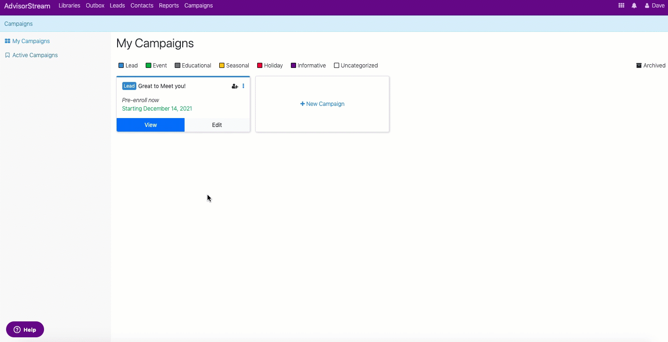The height and width of the screenshot is (342, 668).
Task: Toggle the Informative category filter
Action: pos(308,66)
